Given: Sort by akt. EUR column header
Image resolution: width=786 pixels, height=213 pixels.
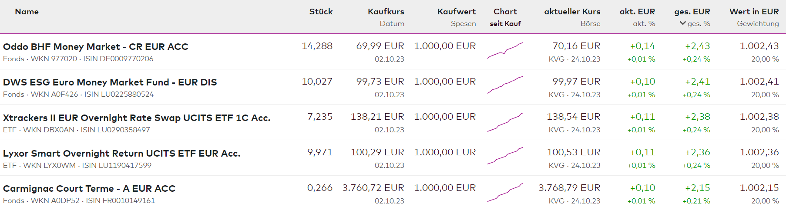Looking at the screenshot, I should point(637,12).
